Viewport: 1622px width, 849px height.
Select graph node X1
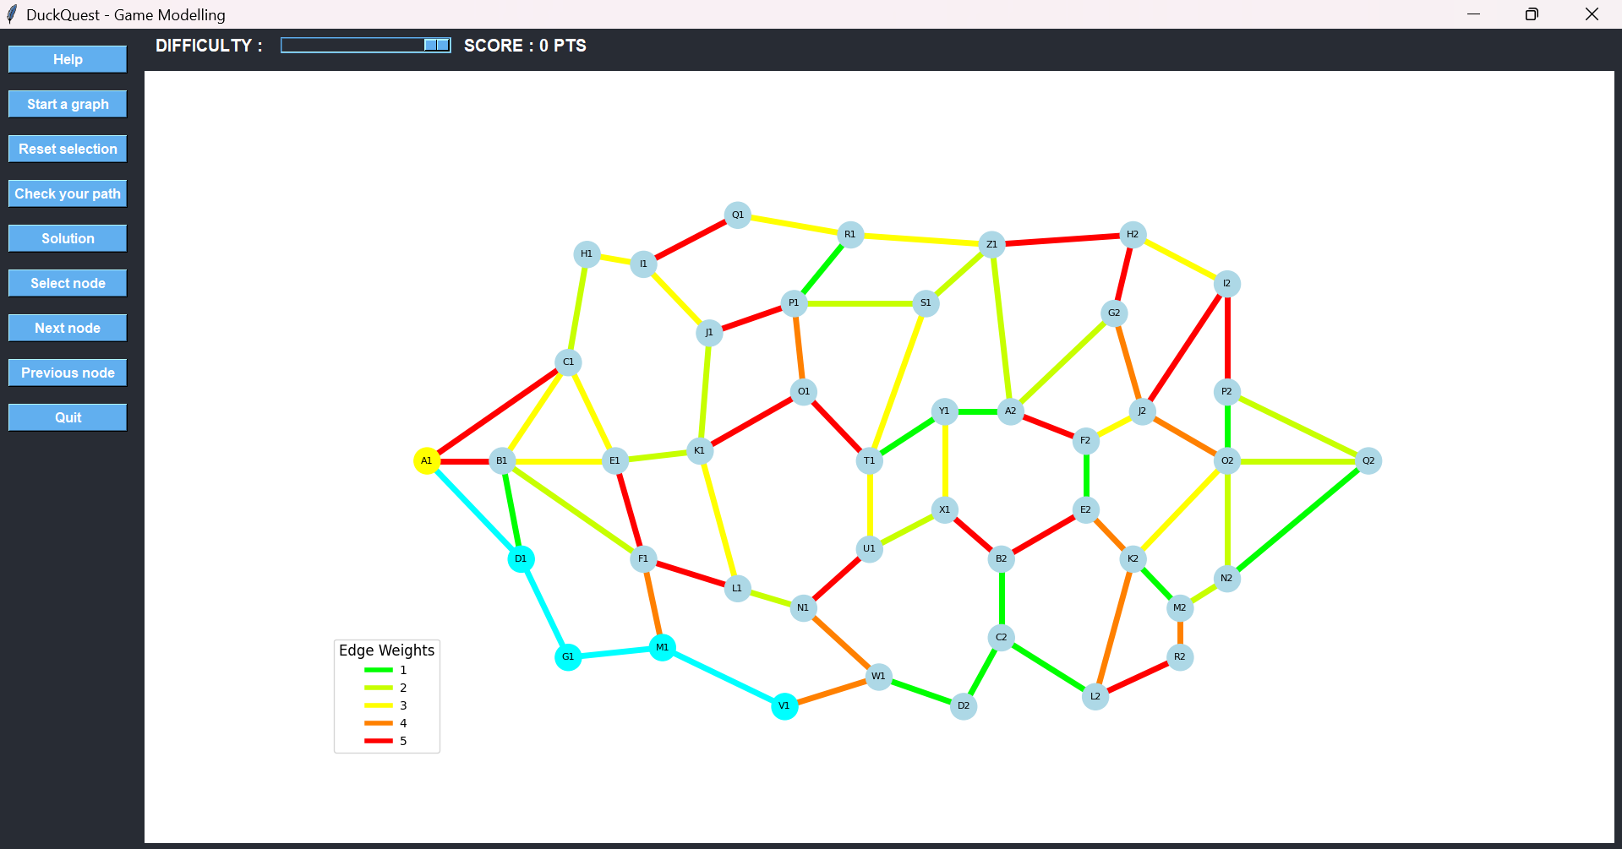pos(944,509)
